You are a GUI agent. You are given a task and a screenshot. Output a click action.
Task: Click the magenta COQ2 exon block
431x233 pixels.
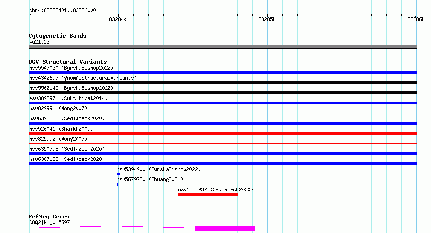click(x=225, y=228)
